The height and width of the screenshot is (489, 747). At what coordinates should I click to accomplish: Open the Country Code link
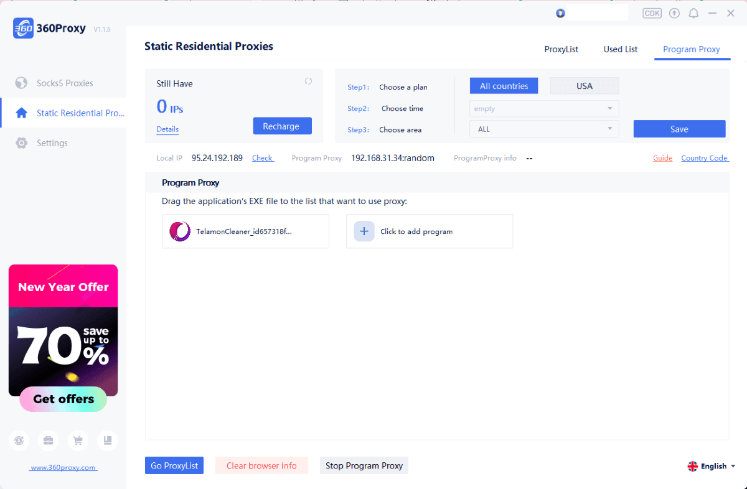[x=705, y=158]
